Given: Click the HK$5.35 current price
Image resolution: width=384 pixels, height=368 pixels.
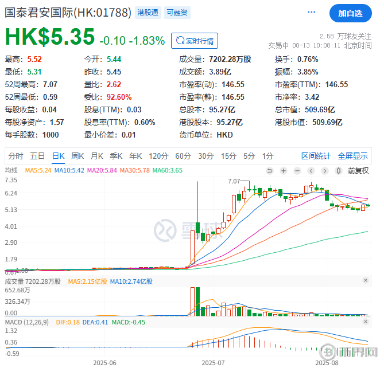Looking at the screenshot, I should point(50,37).
